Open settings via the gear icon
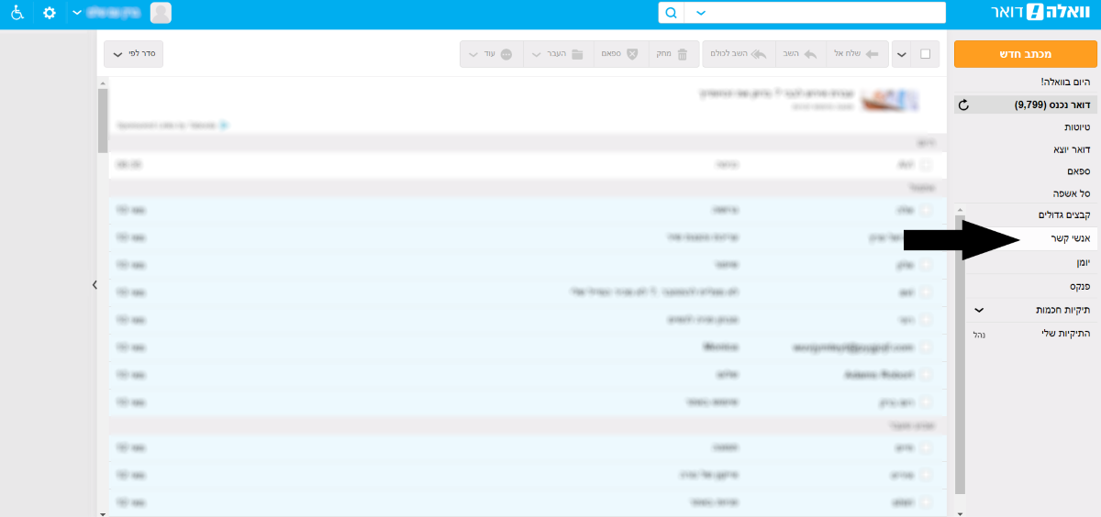Screen dimensions: 1101x517 click(50, 14)
